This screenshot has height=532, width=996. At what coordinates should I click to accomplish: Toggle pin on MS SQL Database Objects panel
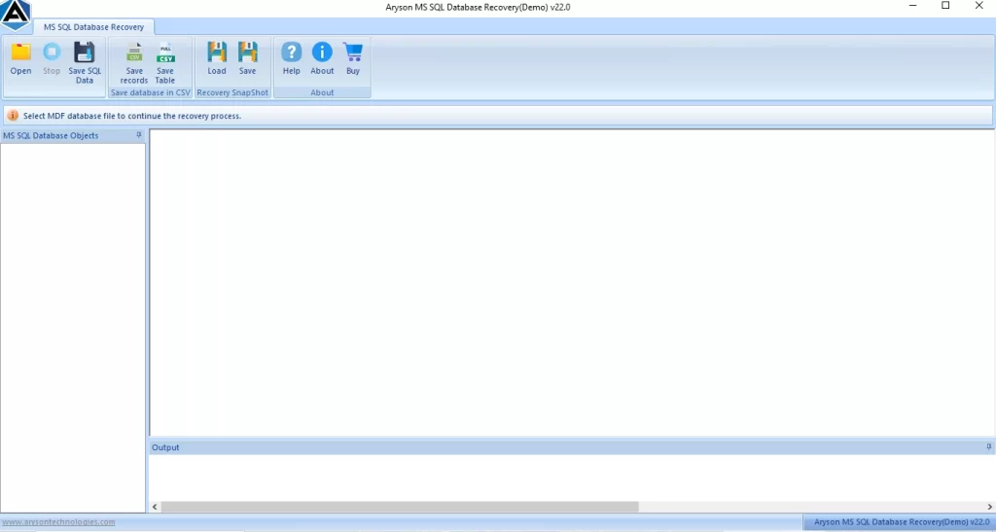pyautogui.click(x=139, y=135)
